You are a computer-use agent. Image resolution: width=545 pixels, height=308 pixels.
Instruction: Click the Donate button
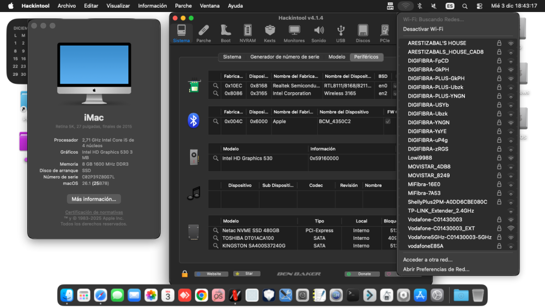pos(362,274)
